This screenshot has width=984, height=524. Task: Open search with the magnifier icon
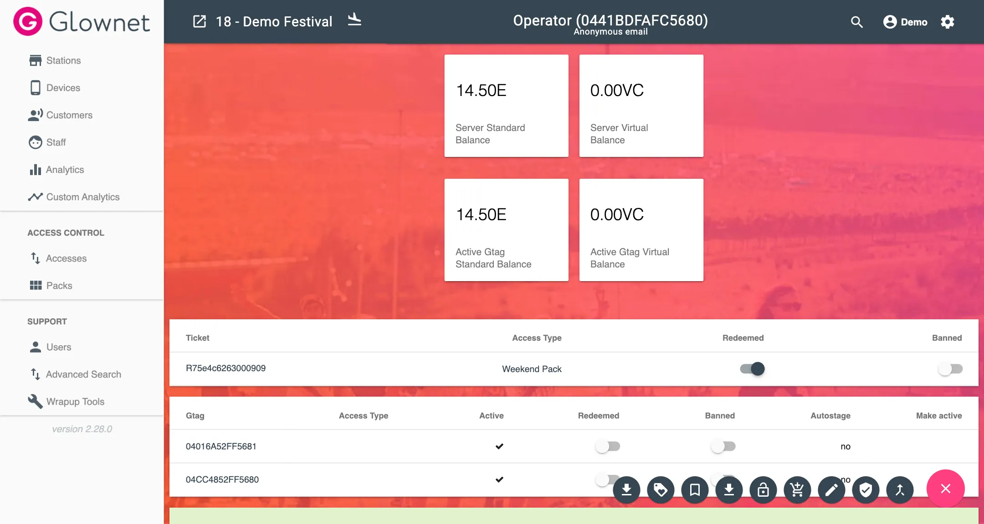pos(856,22)
